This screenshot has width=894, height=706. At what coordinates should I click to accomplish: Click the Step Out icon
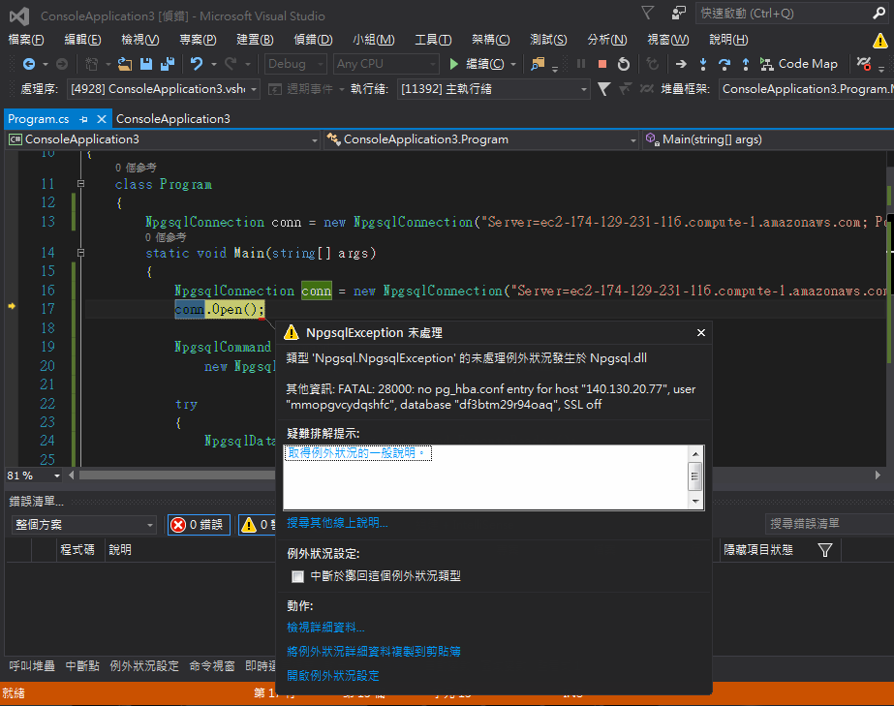pos(746,64)
